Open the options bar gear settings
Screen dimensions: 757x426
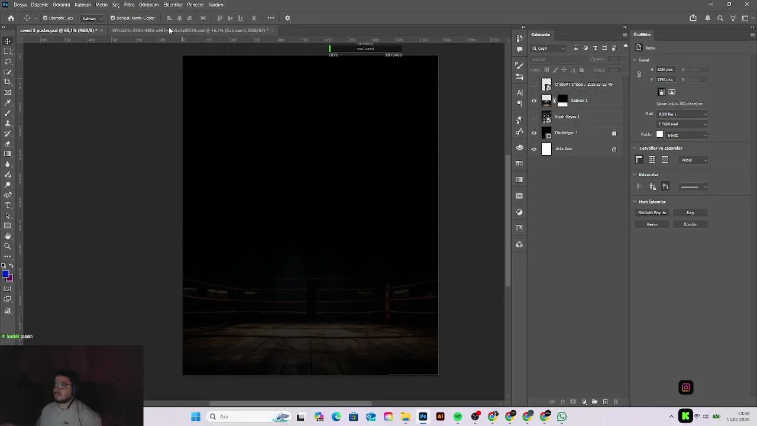[x=288, y=18]
